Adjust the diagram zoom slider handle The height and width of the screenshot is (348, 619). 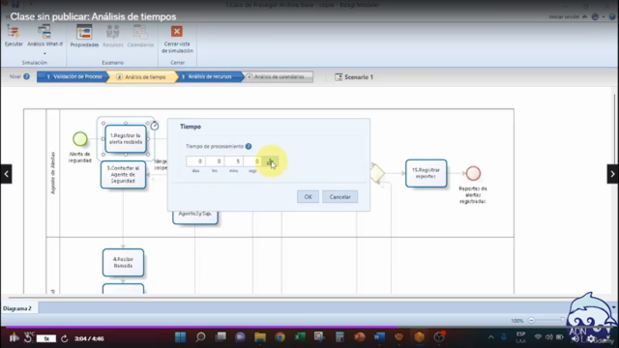point(563,320)
